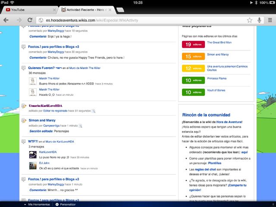Tap green 10 editores badge for Vault of Bones
Image resolution: width=276 pixels, height=207 pixels.
click(x=193, y=92)
